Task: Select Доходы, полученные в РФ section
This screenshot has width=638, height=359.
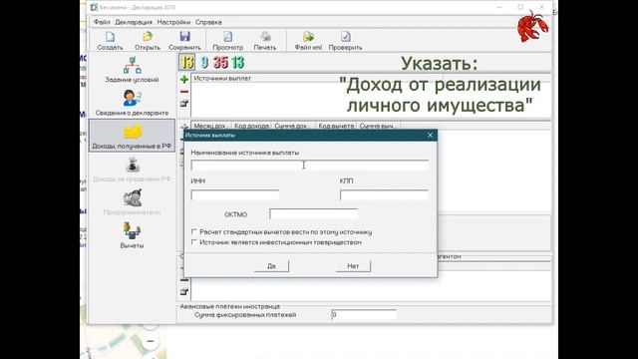Action: (132, 136)
